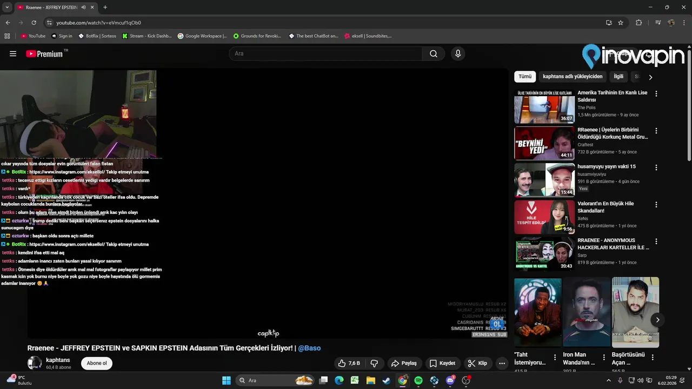692x389 pixels.
Task: Open options for RRaenee Üyelerin Birbirini video
Action: point(656,131)
